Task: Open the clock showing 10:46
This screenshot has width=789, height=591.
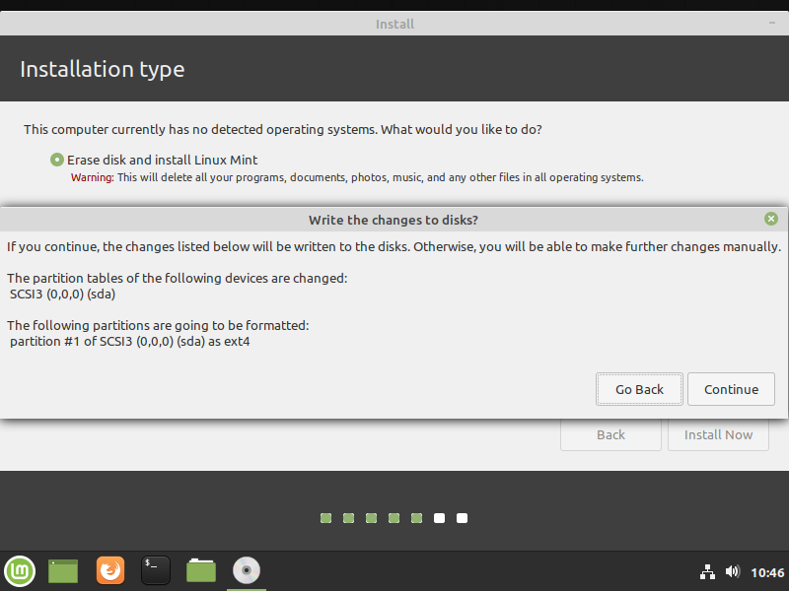Action: [x=767, y=572]
